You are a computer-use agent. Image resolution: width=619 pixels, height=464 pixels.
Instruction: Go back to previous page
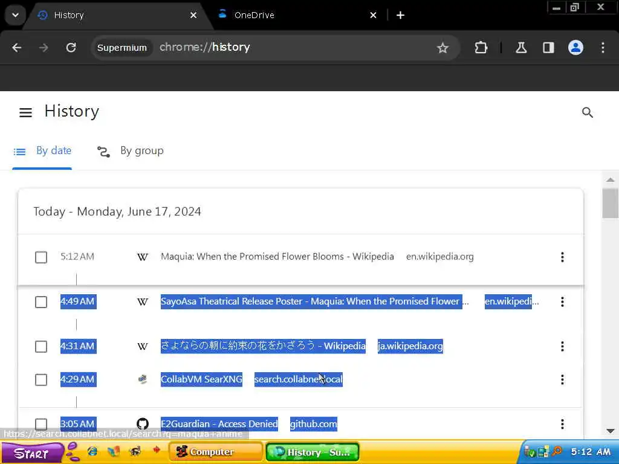[16, 48]
